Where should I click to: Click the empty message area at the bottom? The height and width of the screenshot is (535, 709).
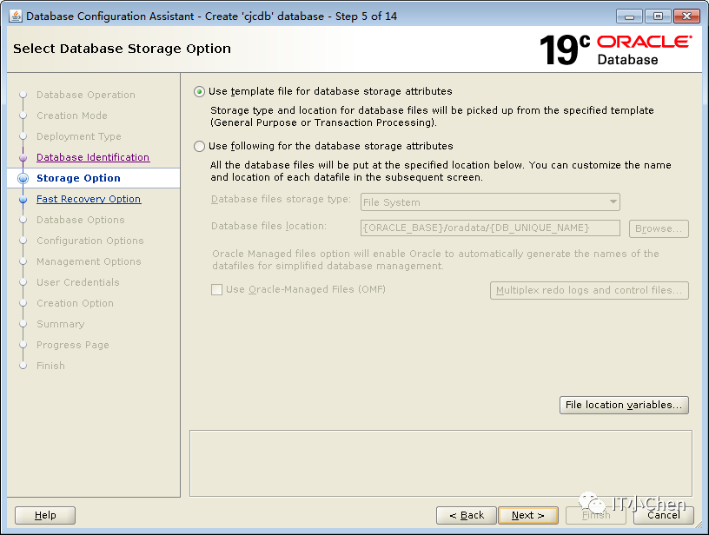point(441,463)
